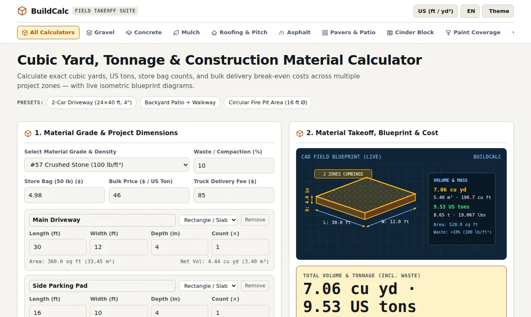Remove the Side Parking Pad zone
Screen dimensions: 531x317
tap(255, 286)
